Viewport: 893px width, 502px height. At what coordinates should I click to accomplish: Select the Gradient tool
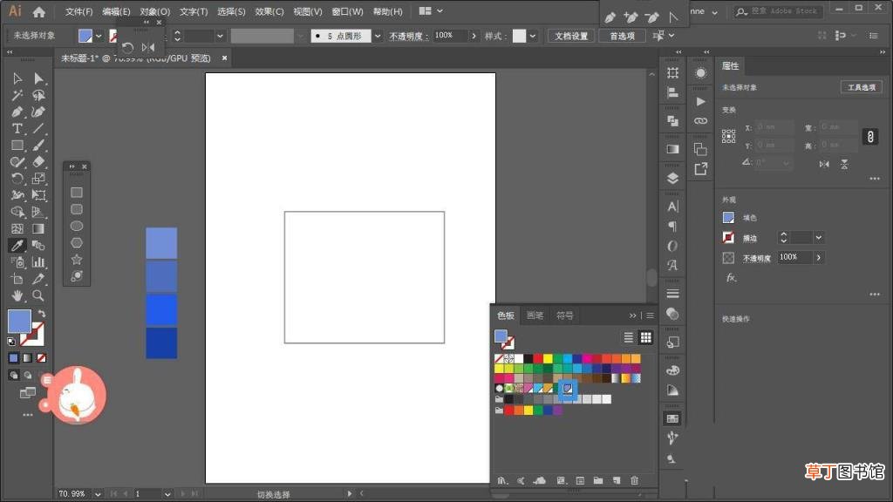click(x=38, y=229)
